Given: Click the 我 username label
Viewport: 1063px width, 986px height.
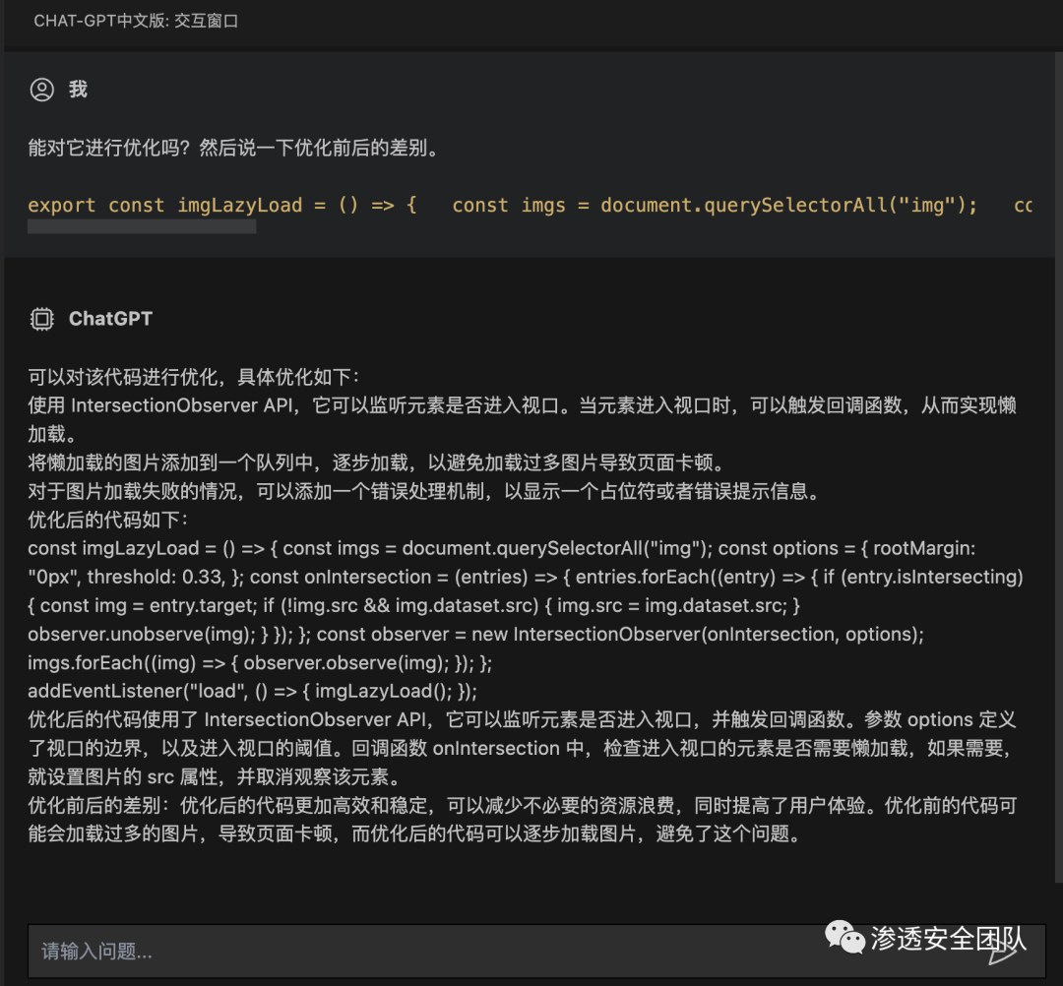Looking at the screenshot, I should tap(78, 90).
